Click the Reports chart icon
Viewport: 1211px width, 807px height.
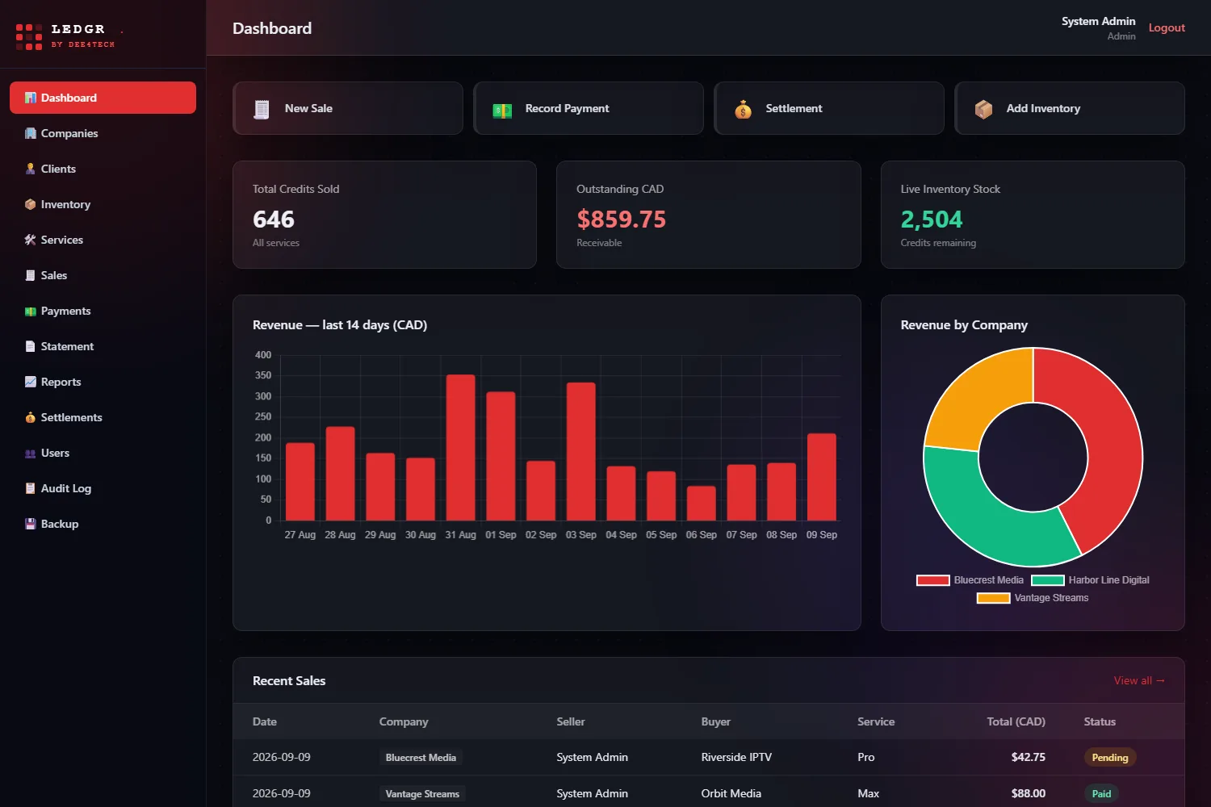(31, 382)
